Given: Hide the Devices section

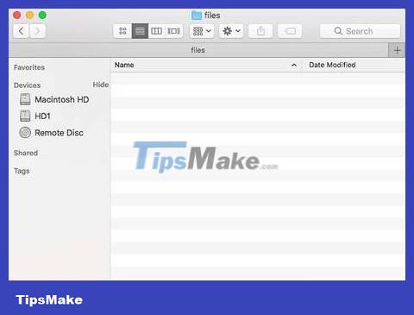Looking at the screenshot, I should coord(101,85).
